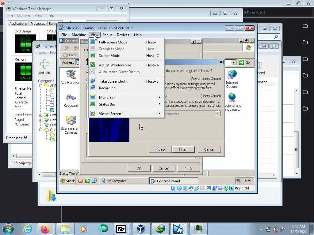Viewport: 314px width, 235px height.
Task: Open the disabled Administrators group dropdown
Action: coord(218,114)
